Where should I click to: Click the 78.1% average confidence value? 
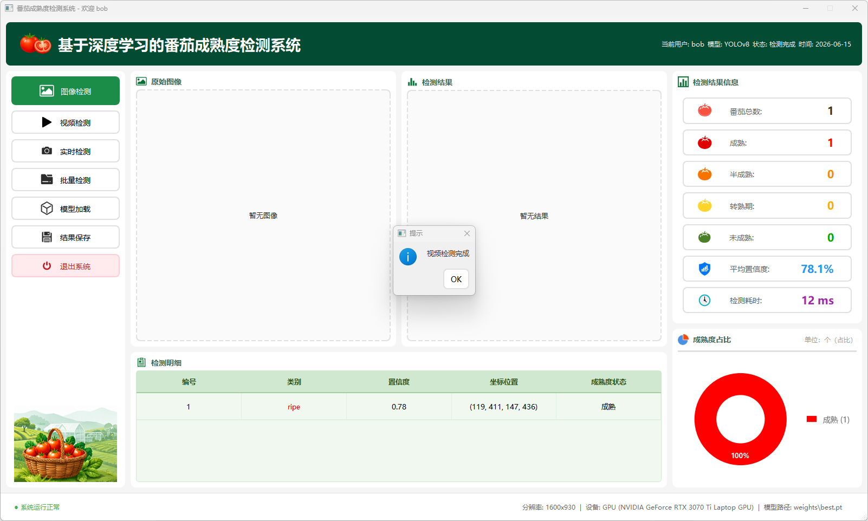pos(817,269)
